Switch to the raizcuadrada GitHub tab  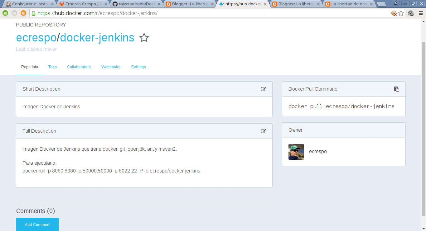[137, 4]
